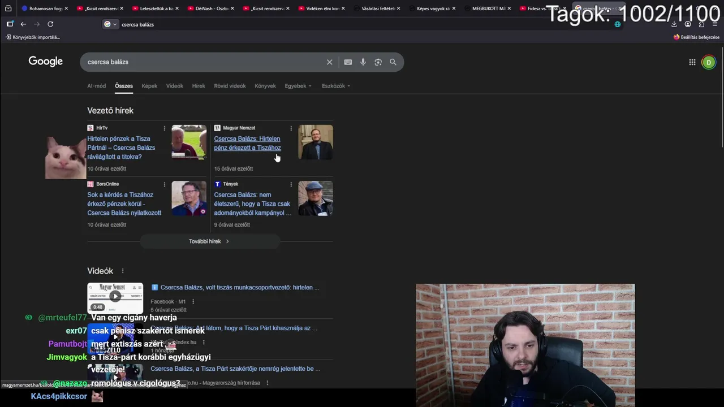Click the HírTv article thumbnail image
The width and height of the screenshot is (724, 407).
(x=189, y=142)
